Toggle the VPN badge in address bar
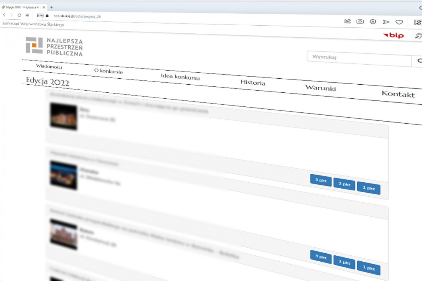 [40, 16]
